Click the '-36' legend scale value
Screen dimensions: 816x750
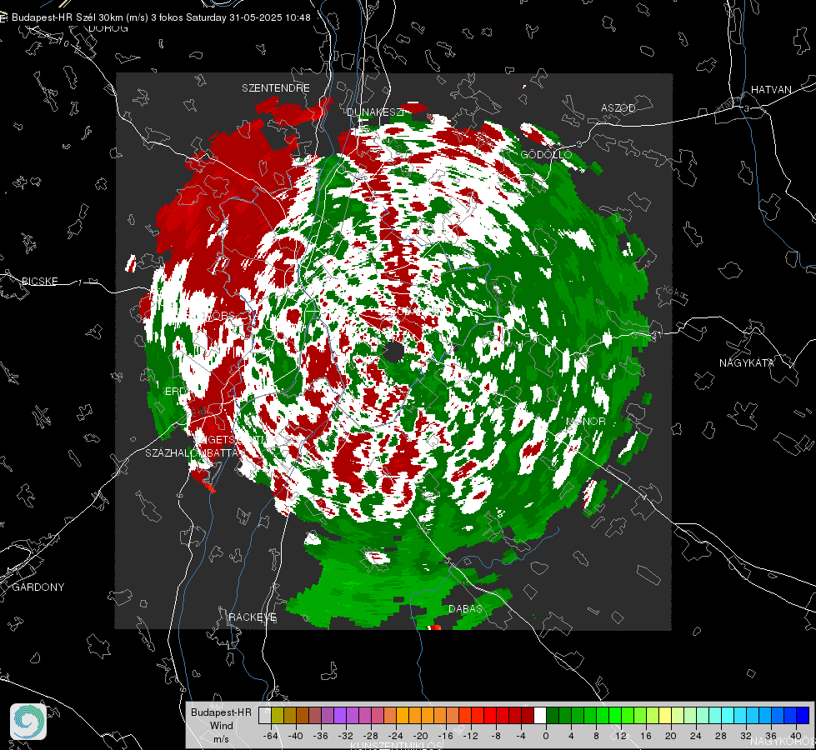pos(321,736)
